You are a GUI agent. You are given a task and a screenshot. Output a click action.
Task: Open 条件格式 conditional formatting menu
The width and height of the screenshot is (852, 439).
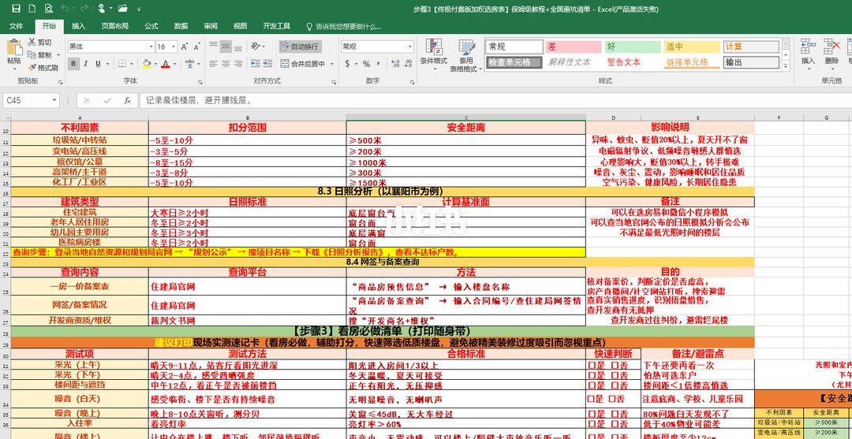click(433, 55)
